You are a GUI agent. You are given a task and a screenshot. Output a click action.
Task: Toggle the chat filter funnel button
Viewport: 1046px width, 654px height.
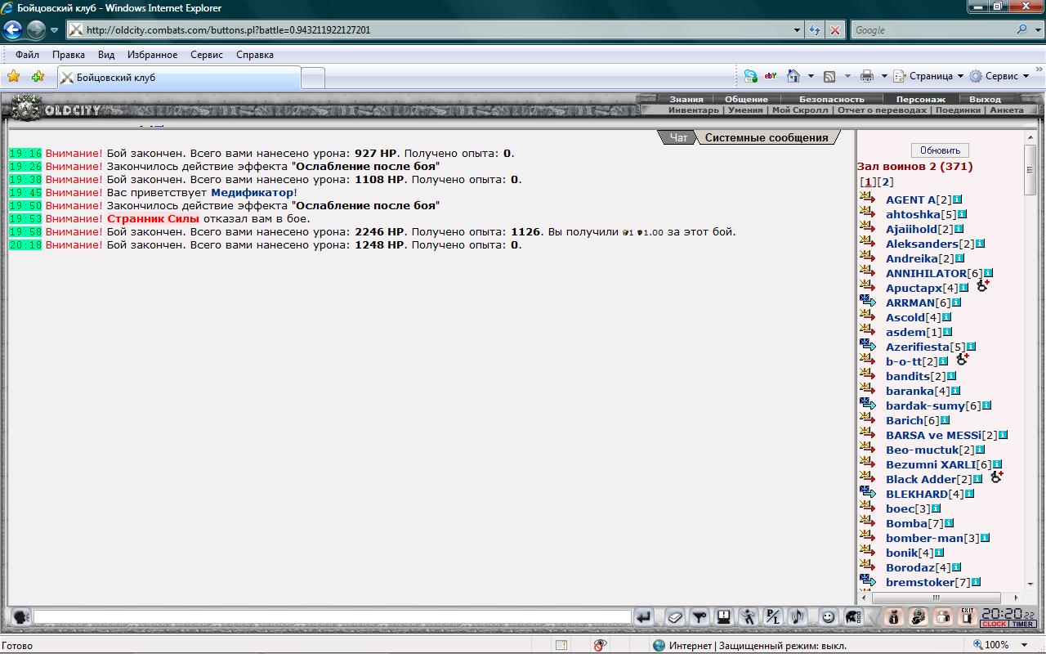[x=699, y=617]
